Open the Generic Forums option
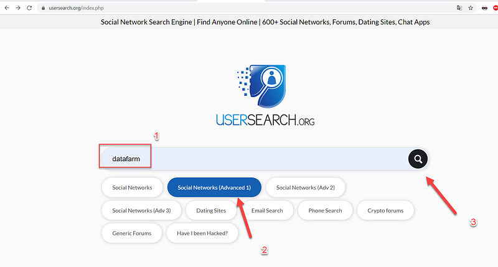 pos(132,233)
